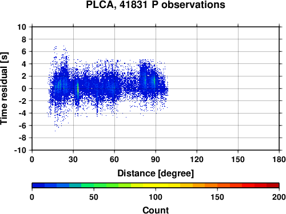Click the Distance [degree] x-axis label
286x214 pixels.
[x=156, y=173]
